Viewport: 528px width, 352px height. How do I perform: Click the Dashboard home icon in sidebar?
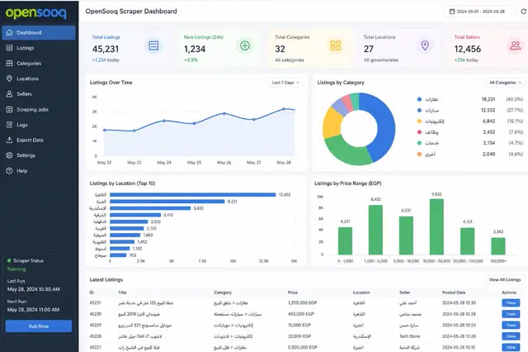[x=9, y=33]
